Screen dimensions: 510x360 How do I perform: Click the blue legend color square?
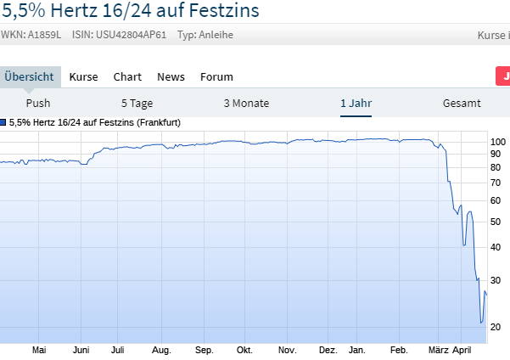pos(3,122)
